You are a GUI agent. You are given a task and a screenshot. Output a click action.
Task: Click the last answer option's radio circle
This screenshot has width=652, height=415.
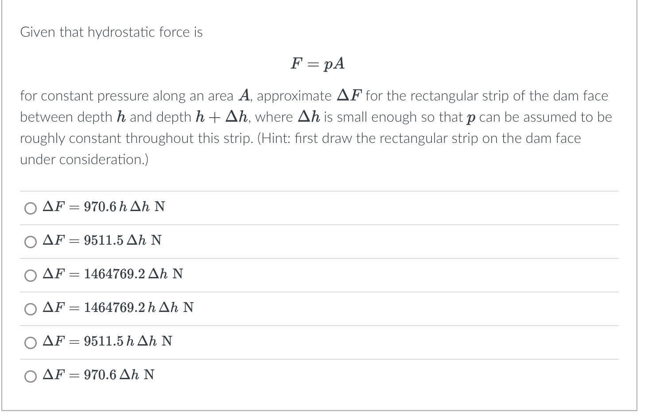[x=31, y=376]
